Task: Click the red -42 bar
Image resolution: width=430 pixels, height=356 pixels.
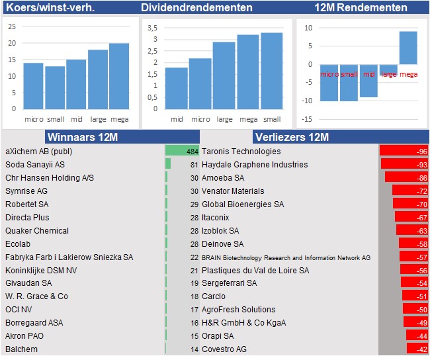Action: pyautogui.click(x=417, y=348)
